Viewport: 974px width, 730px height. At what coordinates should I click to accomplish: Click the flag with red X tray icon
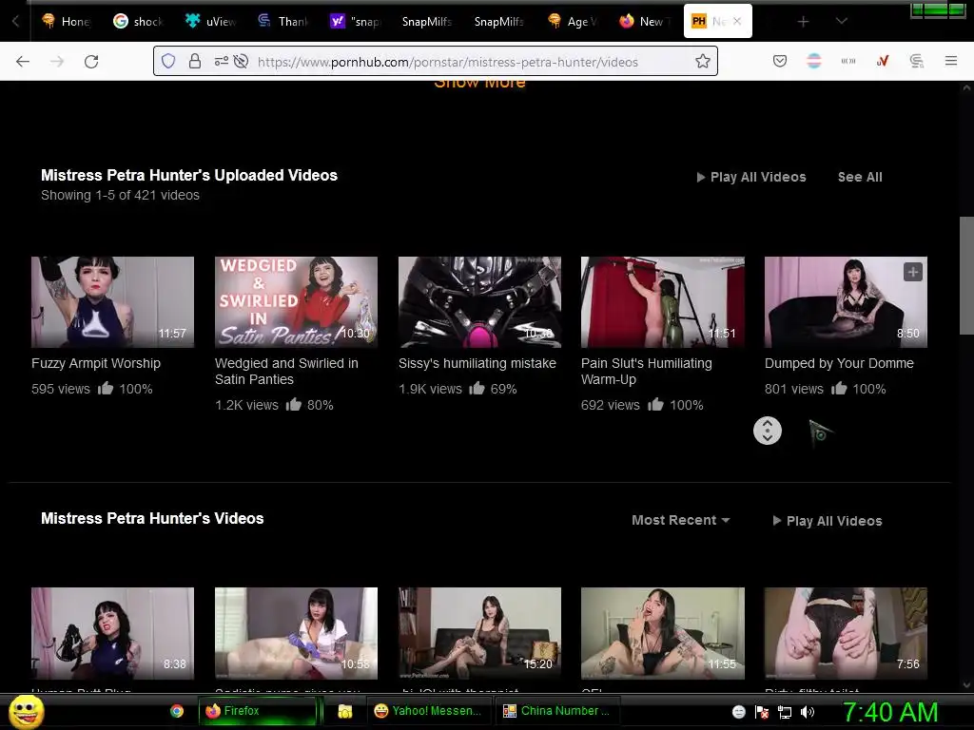coord(762,712)
